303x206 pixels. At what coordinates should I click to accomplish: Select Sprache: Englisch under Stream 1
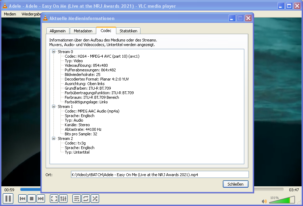point(79,116)
